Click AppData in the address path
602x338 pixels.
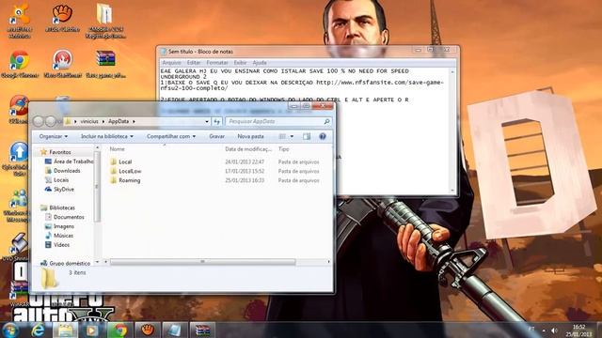click(x=119, y=121)
